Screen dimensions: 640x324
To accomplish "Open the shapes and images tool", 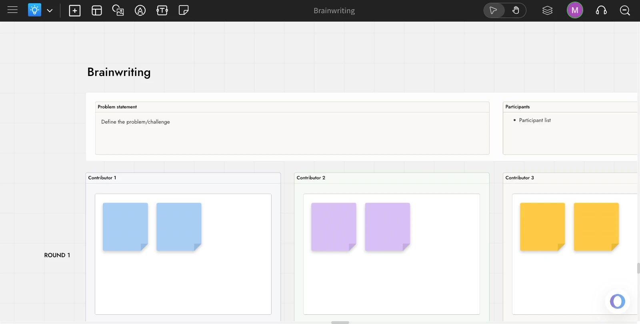I will point(118,10).
